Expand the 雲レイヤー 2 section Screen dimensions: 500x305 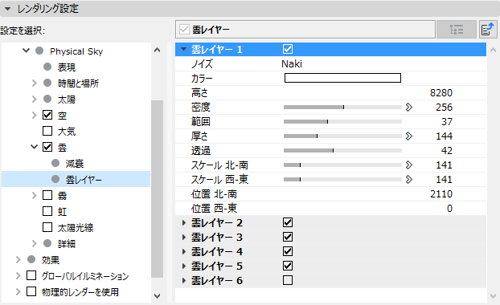tap(184, 222)
